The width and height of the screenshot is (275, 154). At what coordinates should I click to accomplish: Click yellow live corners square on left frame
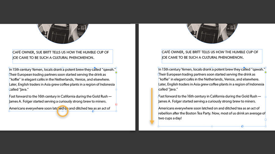[x=116, y=72]
